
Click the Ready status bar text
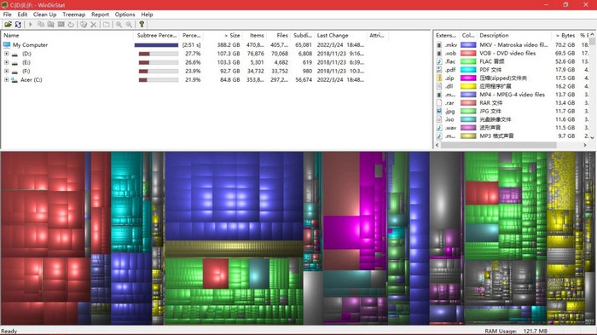click(9, 332)
